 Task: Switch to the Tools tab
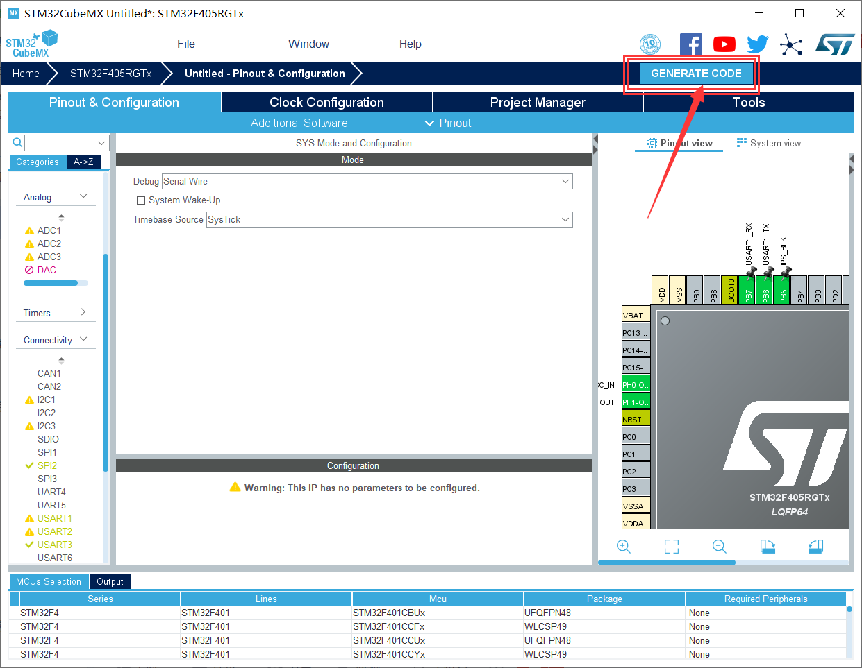tap(749, 102)
